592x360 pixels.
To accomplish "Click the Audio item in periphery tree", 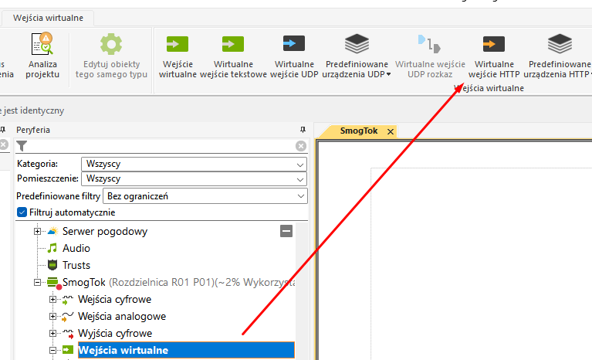I will [76, 248].
